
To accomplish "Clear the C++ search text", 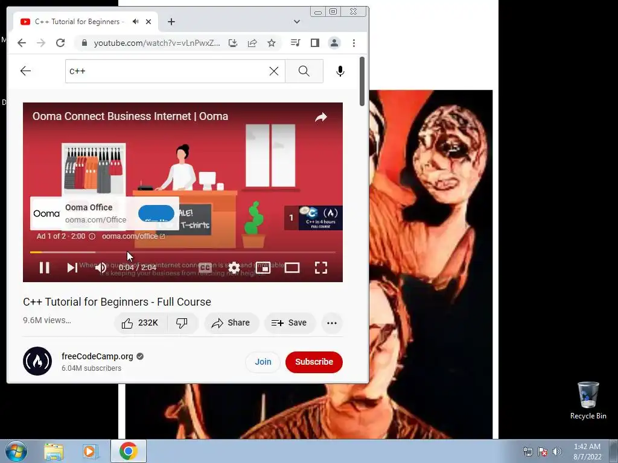I will [x=273, y=71].
